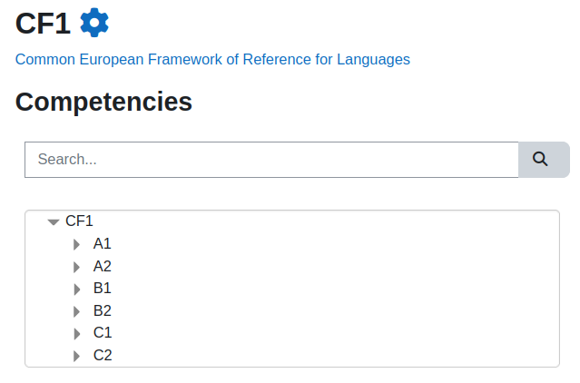Expand the C1 competency arrow
Image resolution: width=580 pixels, height=383 pixels.
point(76,333)
